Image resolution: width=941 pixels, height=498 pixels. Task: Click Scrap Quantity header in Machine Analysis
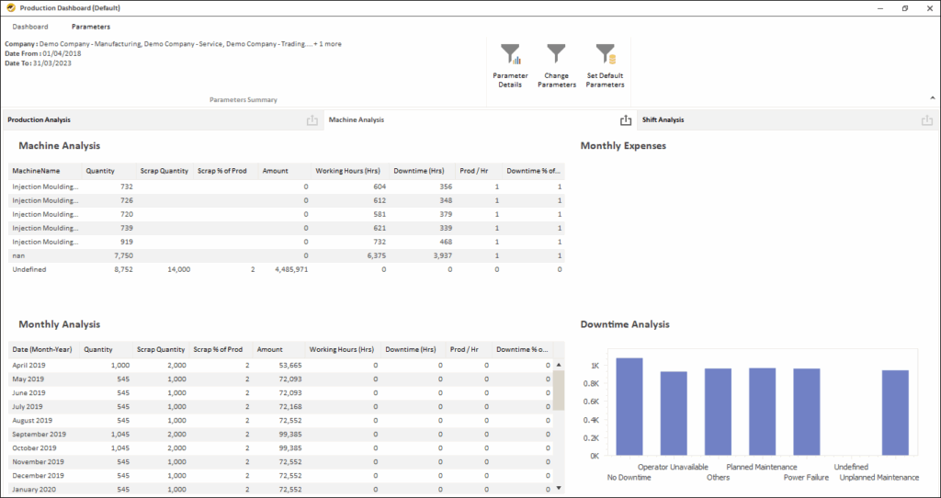click(164, 171)
